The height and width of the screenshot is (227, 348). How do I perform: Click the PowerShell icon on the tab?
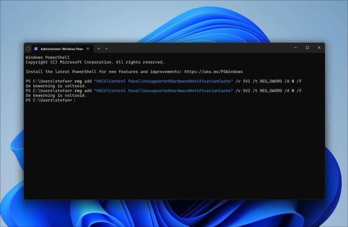point(36,49)
